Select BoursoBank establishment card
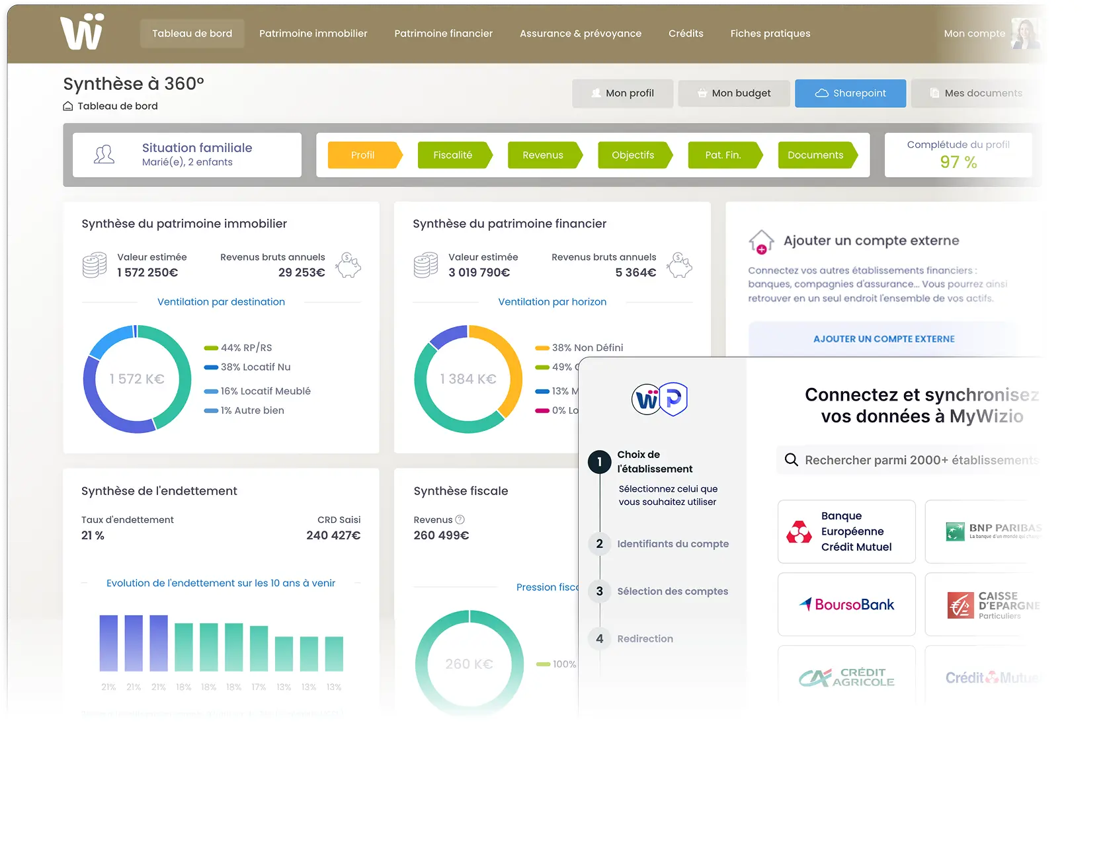The width and height of the screenshot is (1103, 844). coord(846,604)
